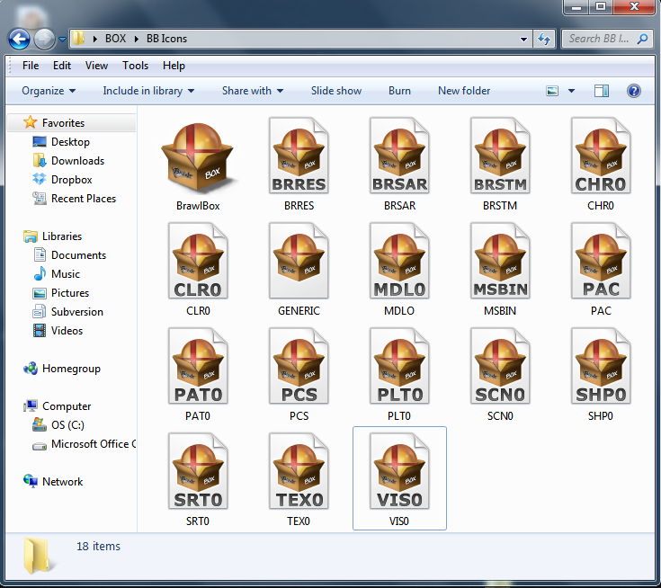Select Homegroup in the navigation pane
Viewport: 661px width, 588px height.
71,369
